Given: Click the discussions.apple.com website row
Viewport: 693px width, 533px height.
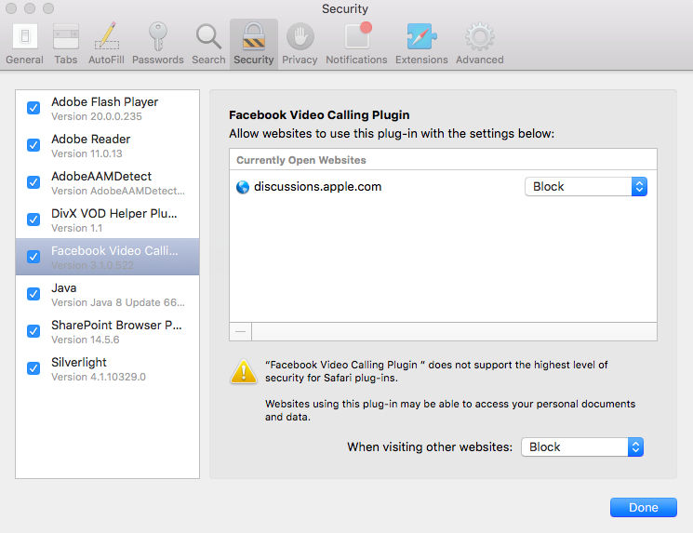Looking at the screenshot, I should click(443, 187).
